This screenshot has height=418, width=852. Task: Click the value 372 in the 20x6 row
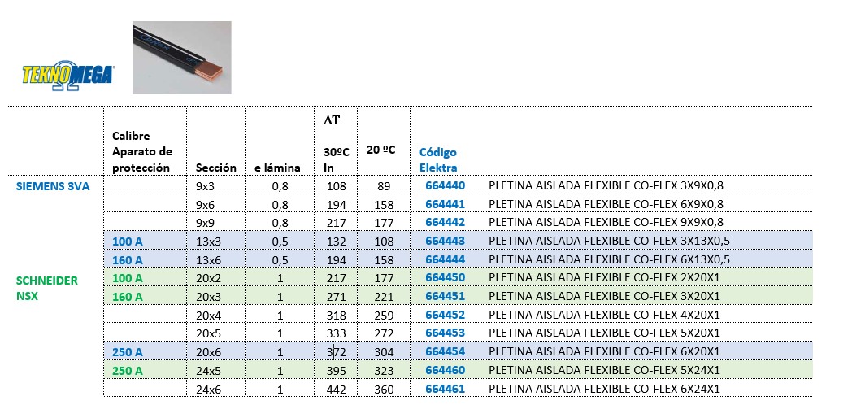(337, 352)
